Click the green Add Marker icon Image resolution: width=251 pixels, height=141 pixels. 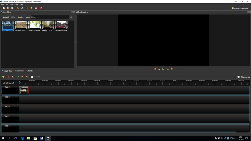[x=18, y=77]
